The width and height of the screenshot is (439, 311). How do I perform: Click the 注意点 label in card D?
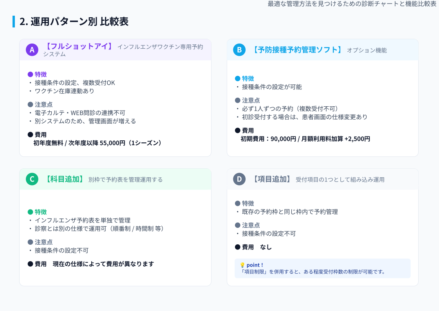click(251, 225)
